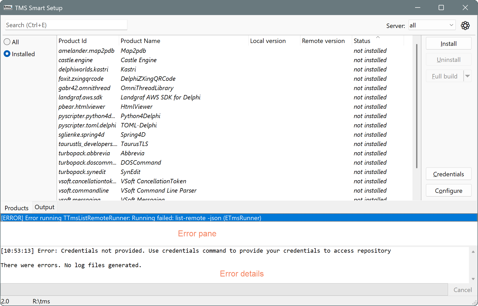Switch to the Output tab
This screenshot has height=306, width=478.
(44, 207)
